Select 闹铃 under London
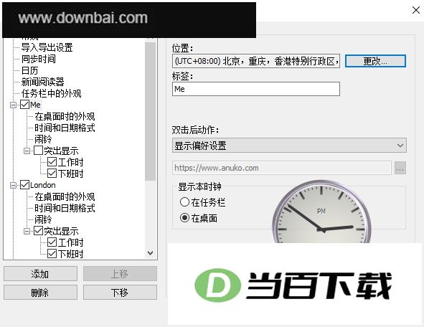Viewport: 424px width, 327px height. coord(43,219)
